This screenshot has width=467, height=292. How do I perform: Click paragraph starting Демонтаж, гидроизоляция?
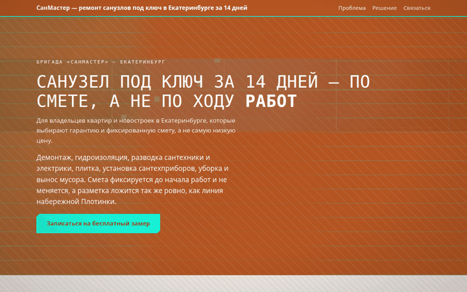coord(132,179)
